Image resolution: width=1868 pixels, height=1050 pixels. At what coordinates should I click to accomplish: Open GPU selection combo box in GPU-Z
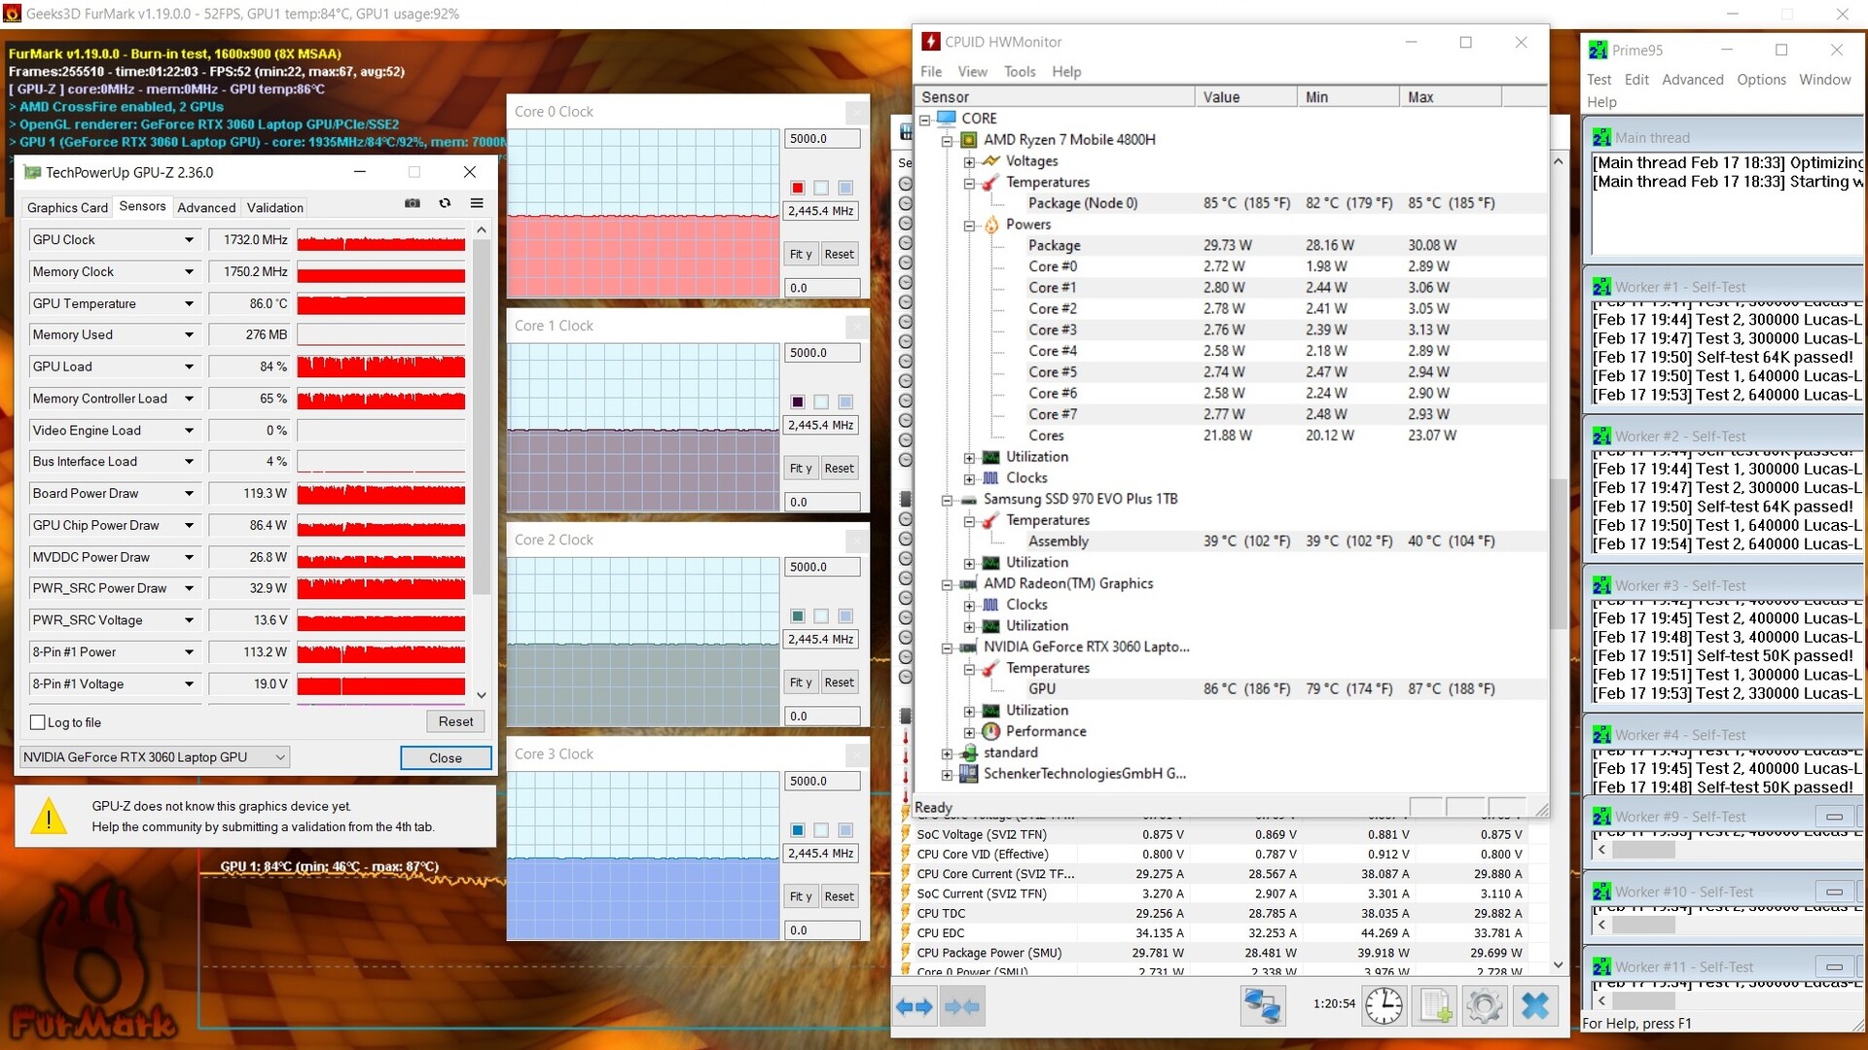[x=156, y=757]
